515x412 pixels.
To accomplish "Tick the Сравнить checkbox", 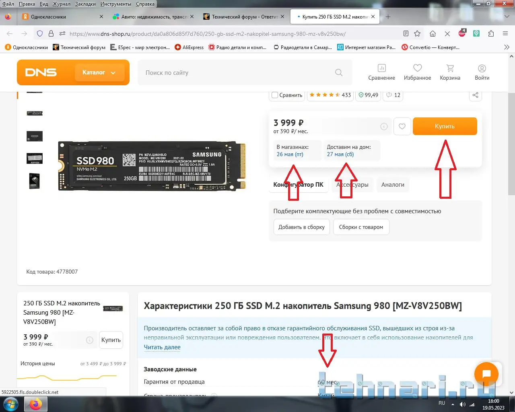I will coord(275,95).
